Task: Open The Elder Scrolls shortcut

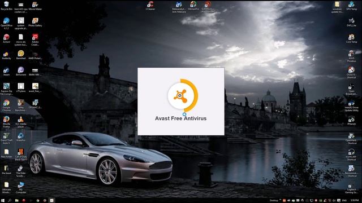Action: point(21,171)
